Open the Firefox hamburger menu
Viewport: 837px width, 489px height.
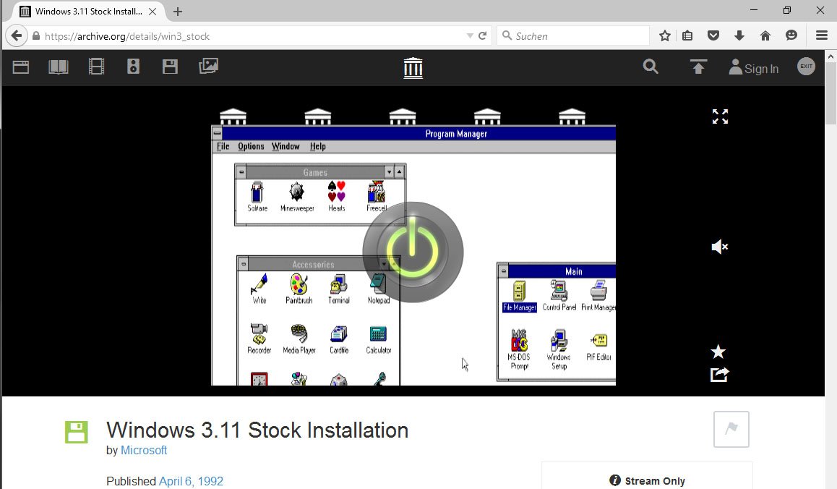tap(821, 35)
